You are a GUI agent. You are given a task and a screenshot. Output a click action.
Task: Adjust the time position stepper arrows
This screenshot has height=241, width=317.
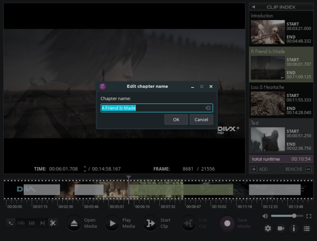click(85, 169)
